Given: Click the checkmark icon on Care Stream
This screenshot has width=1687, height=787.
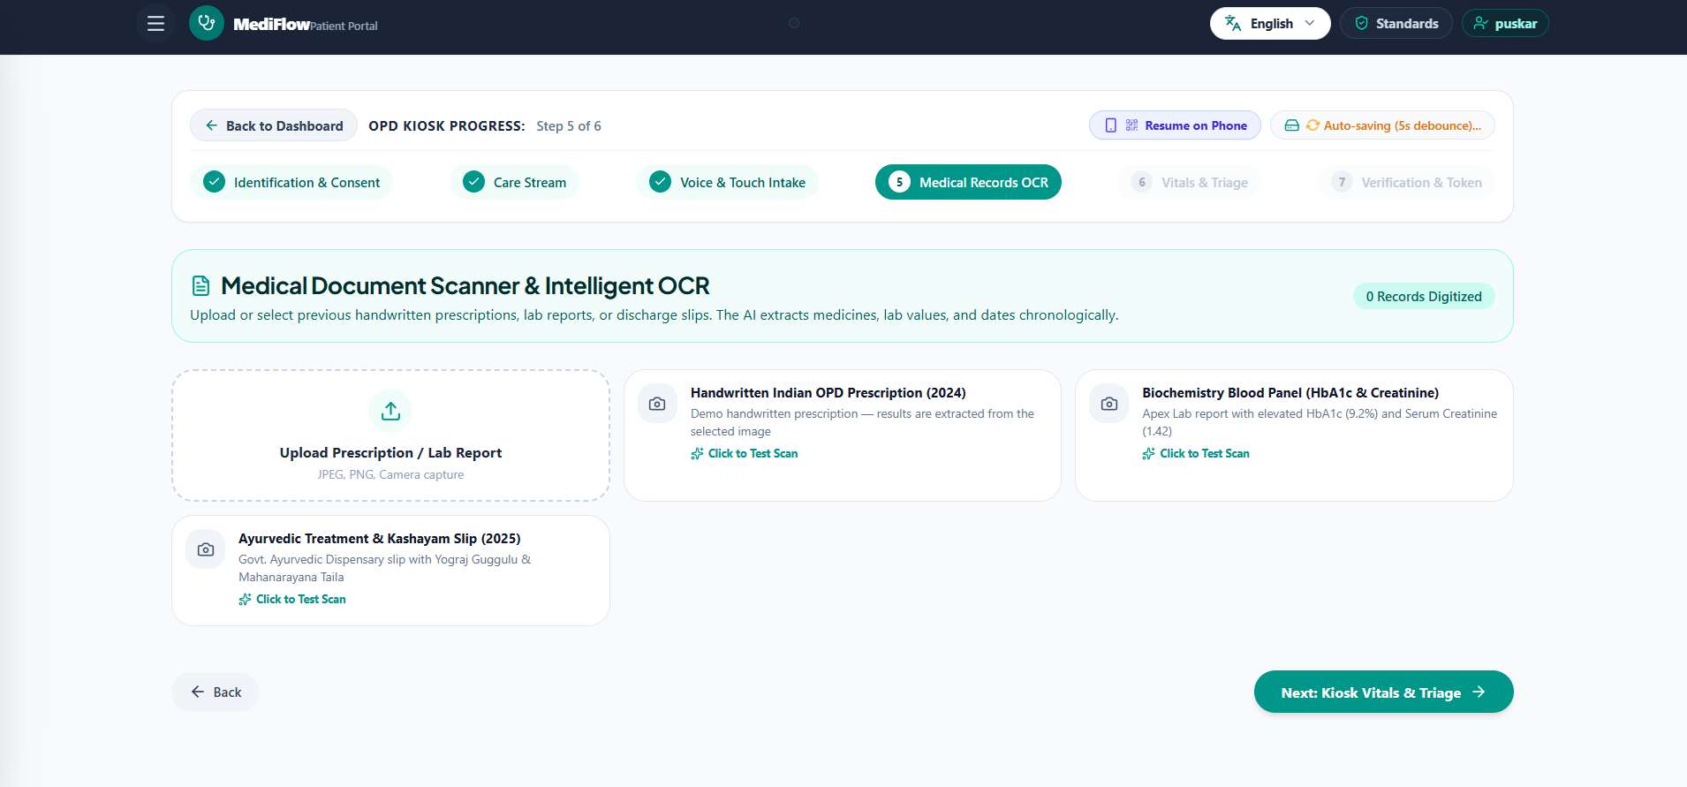Looking at the screenshot, I should (474, 182).
